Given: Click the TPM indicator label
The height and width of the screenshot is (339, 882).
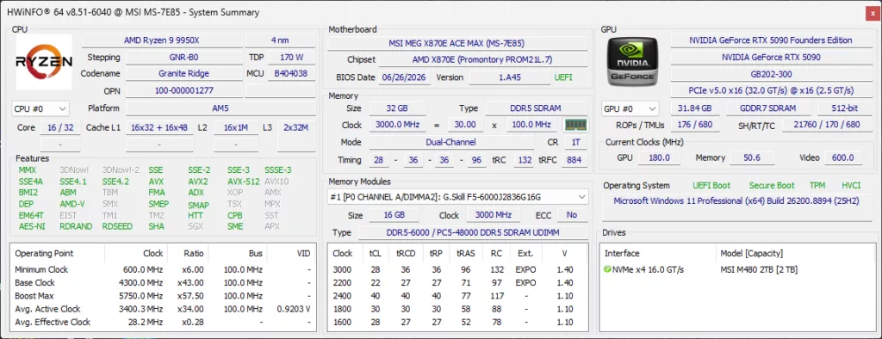Looking at the screenshot, I should click(817, 186).
